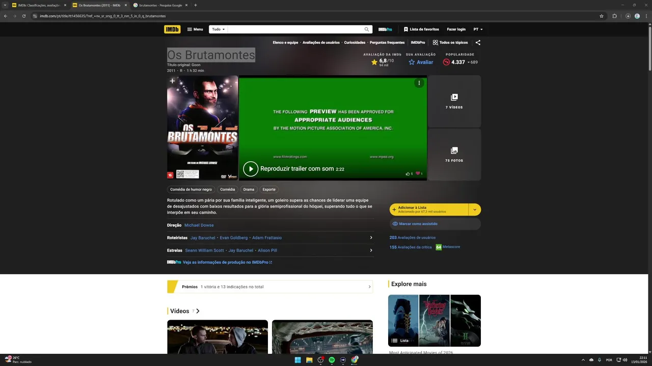Open Os Brutamontes poster image

(203, 128)
